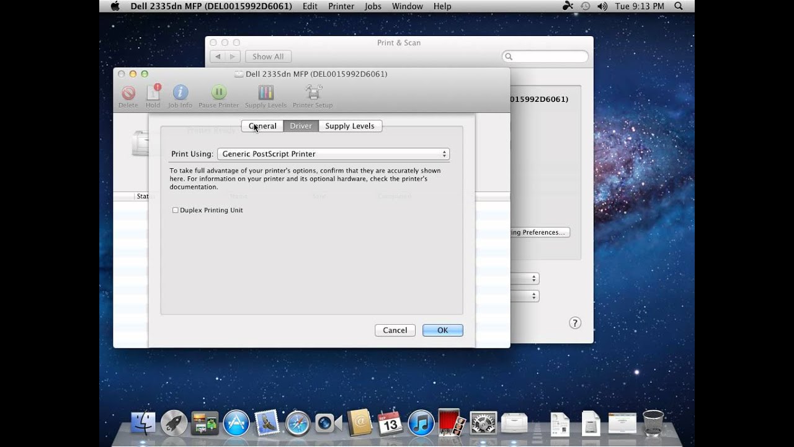
Task: Click Show All in Print & Scan
Action: pyautogui.click(x=268, y=56)
